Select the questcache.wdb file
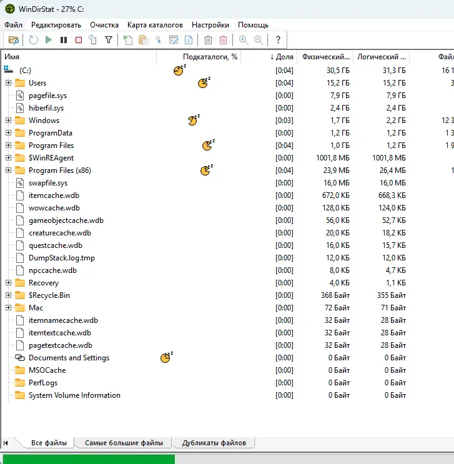This screenshot has width=454, height=464. 56,245
